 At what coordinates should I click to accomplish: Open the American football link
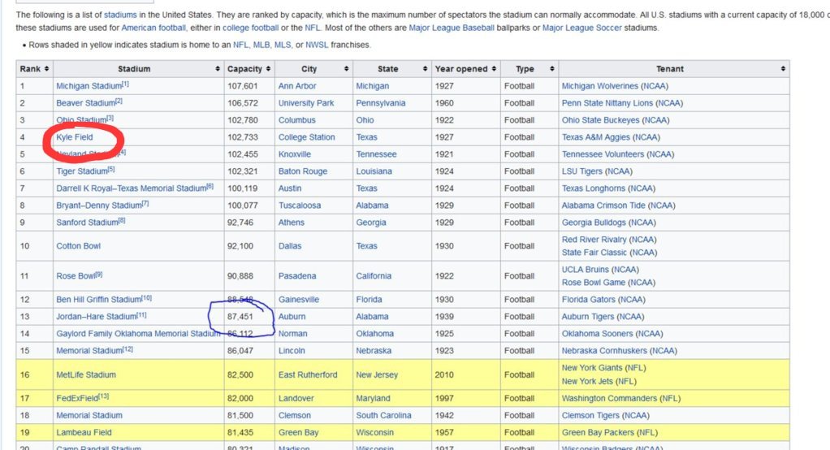point(153,28)
